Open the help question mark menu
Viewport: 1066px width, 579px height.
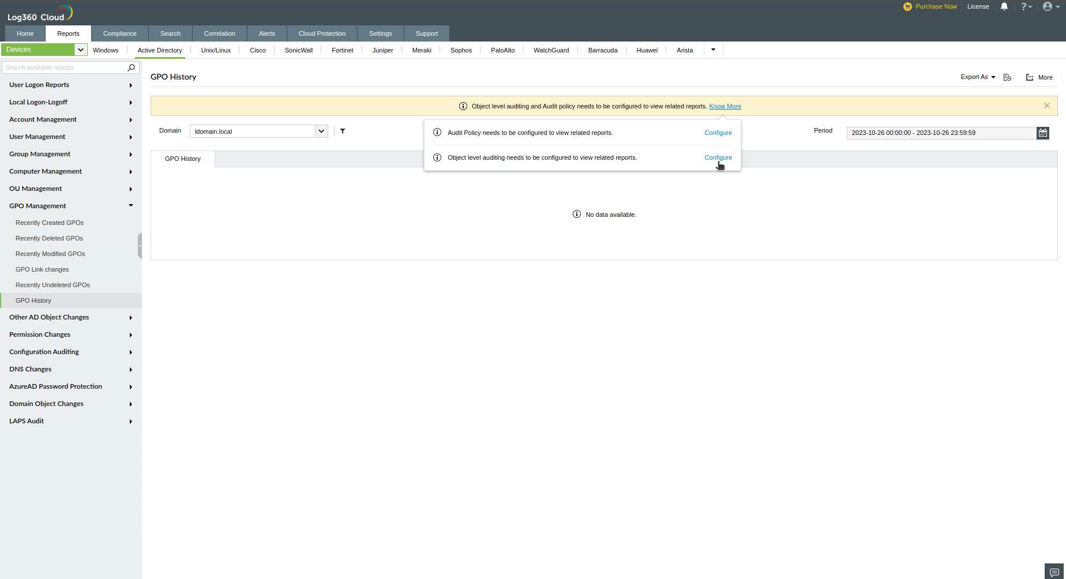tap(1026, 6)
